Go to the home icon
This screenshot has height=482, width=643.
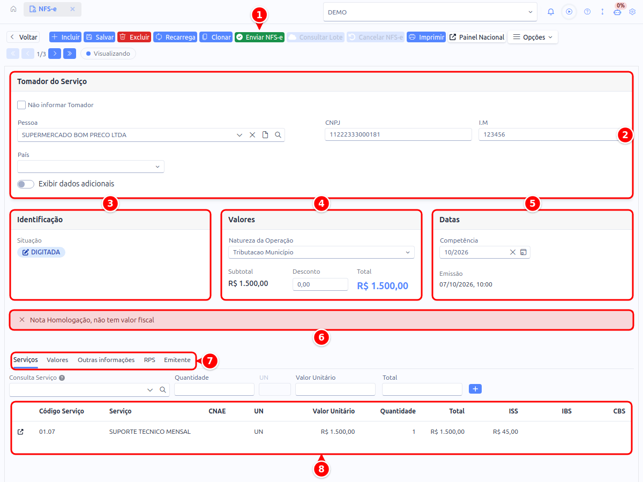coord(13,10)
